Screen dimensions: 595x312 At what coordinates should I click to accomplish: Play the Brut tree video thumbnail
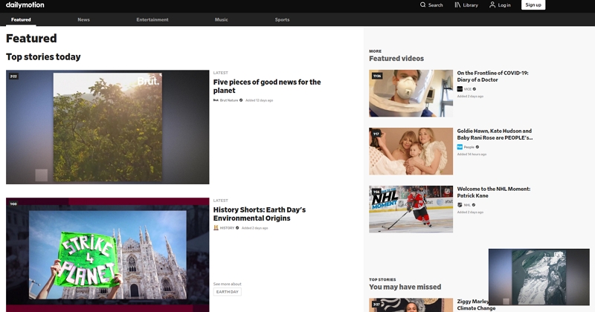tap(107, 127)
